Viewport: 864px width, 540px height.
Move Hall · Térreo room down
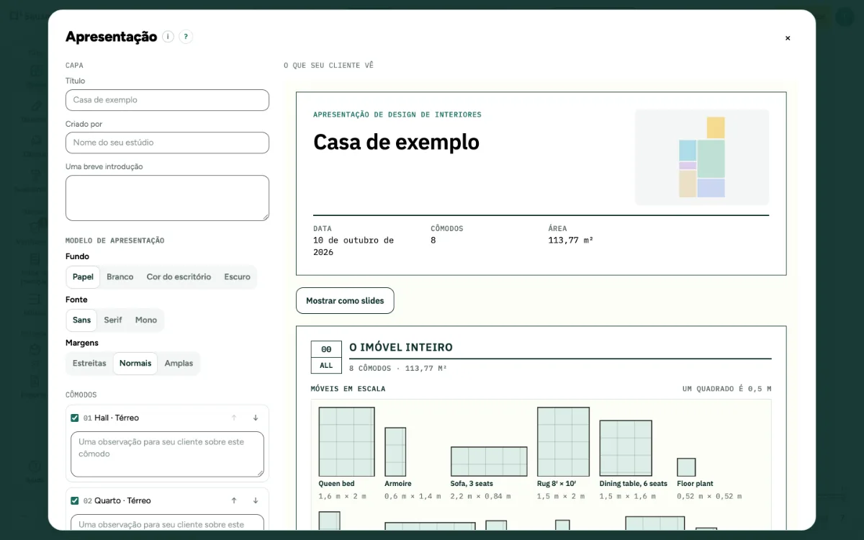256,418
